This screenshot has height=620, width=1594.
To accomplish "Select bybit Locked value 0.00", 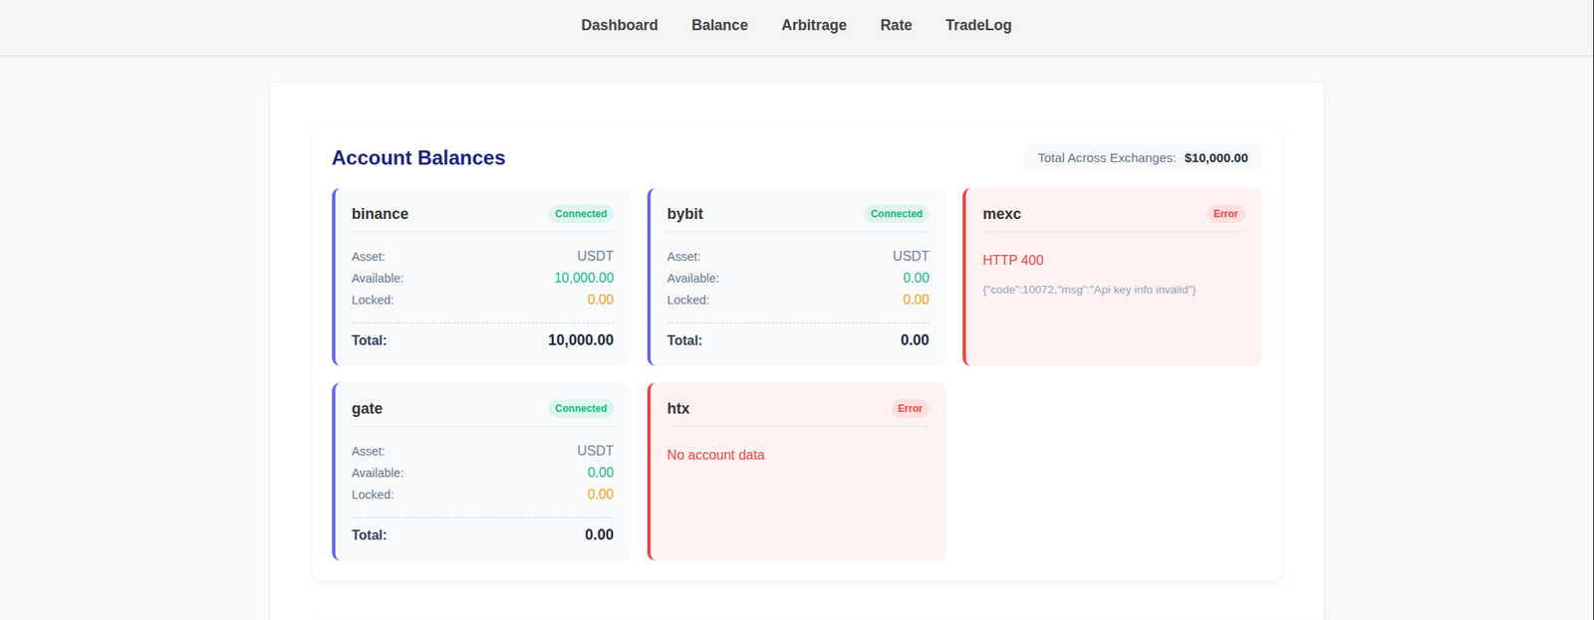I will click(x=916, y=300).
